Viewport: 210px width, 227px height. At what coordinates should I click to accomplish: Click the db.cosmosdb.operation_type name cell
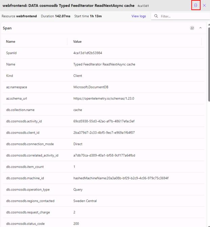click(28, 190)
